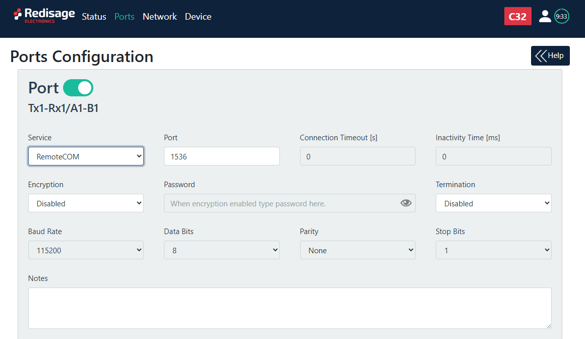The height and width of the screenshot is (339, 585).
Task: Click the Help button
Action: [x=550, y=55]
